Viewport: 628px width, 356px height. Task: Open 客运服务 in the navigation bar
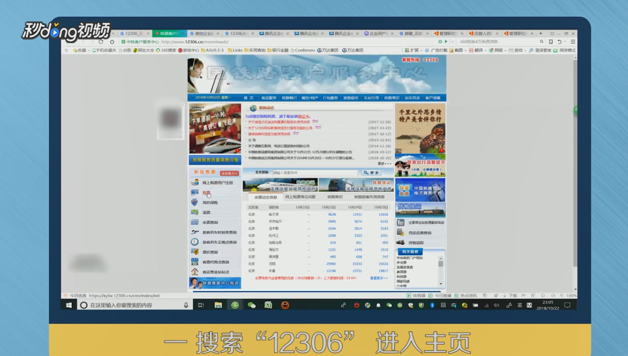tap(269, 98)
